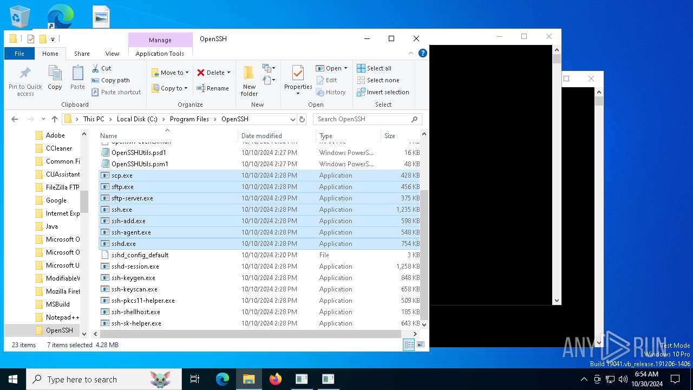
Task: Click the Manage contextual tab
Action: point(160,40)
